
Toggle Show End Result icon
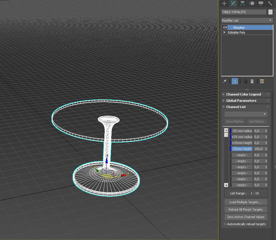(x=235, y=81)
